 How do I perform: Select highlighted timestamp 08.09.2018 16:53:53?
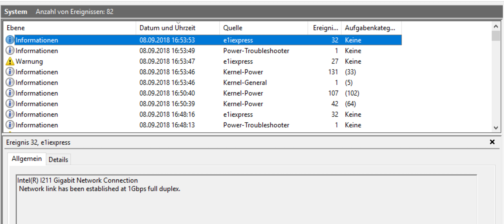(167, 40)
